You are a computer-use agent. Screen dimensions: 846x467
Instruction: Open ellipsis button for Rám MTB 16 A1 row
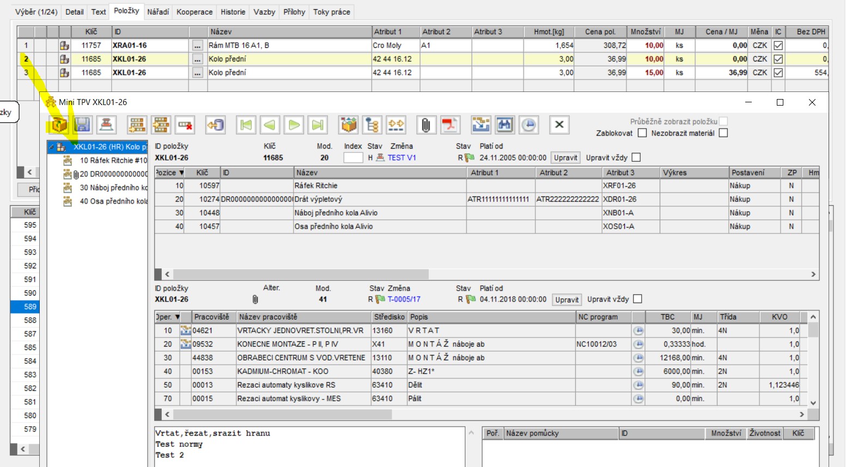[198, 46]
